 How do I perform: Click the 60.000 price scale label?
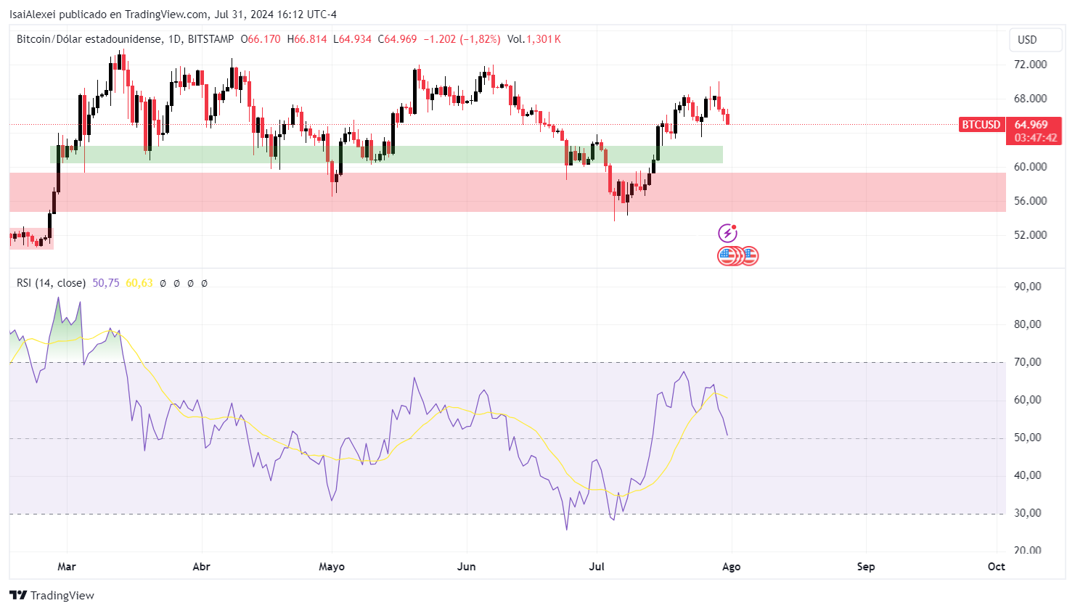click(1030, 167)
